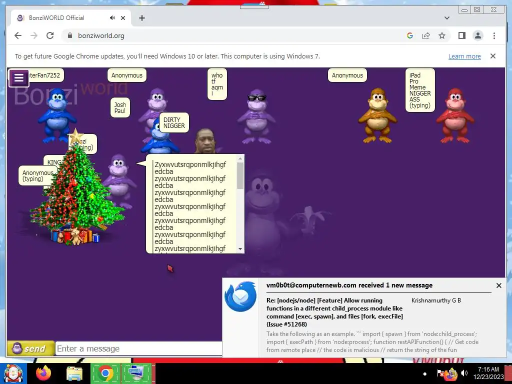Click the Google icon in the address bar
This screenshot has height=384, width=512.
410,35
